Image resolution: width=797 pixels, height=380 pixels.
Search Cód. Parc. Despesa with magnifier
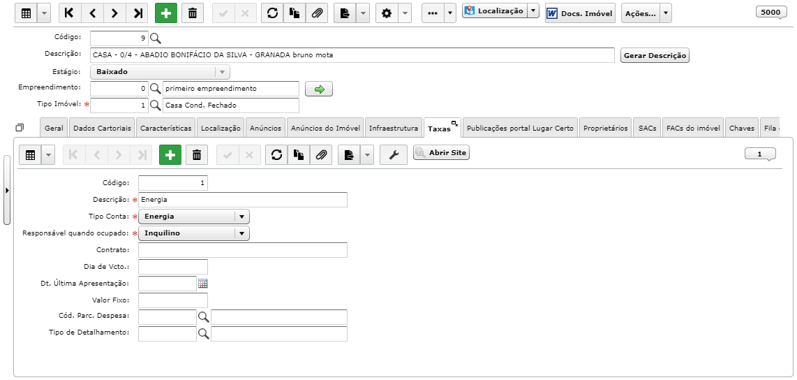[203, 317]
